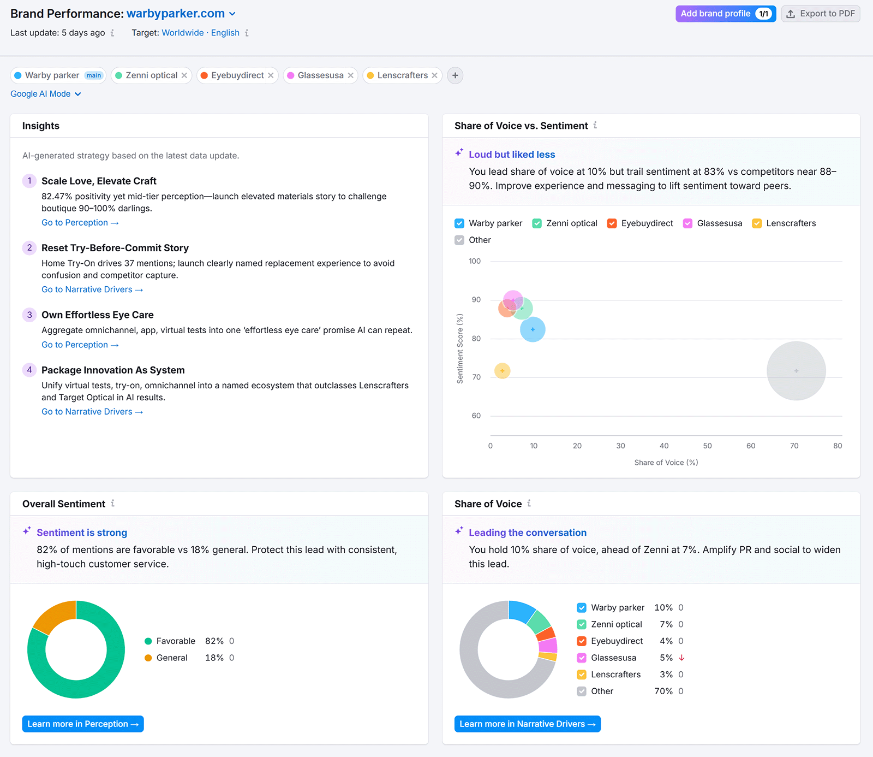873x757 pixels.
Task: Open Learn more in Perception
Action: pyautogui.click(x=83, y=724)
